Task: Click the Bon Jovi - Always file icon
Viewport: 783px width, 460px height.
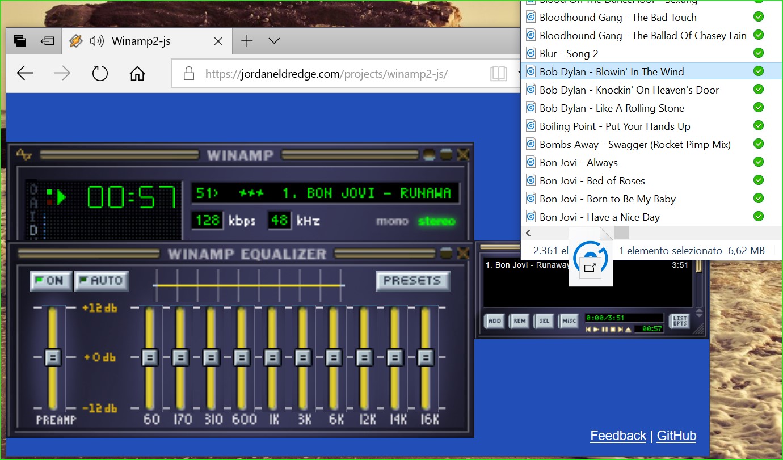Action: (531, 162)
